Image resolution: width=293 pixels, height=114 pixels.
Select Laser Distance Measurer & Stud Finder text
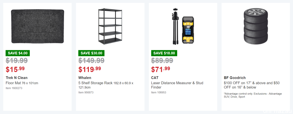pyautogui.click(x=177, y=85)
